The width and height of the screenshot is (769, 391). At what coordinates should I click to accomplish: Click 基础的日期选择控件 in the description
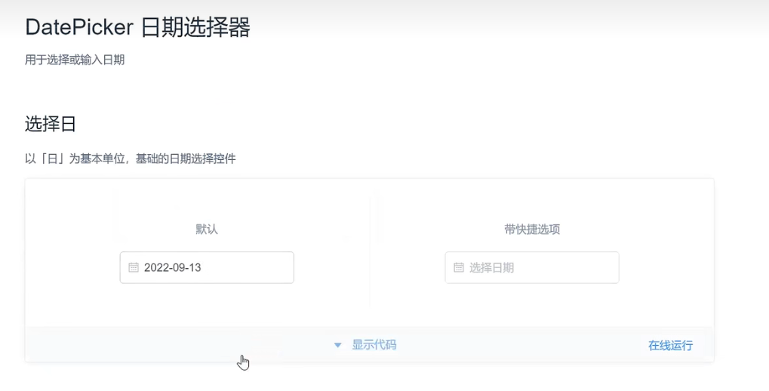point(186,159)
